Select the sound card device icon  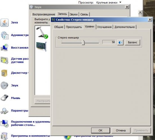[41, 46]
